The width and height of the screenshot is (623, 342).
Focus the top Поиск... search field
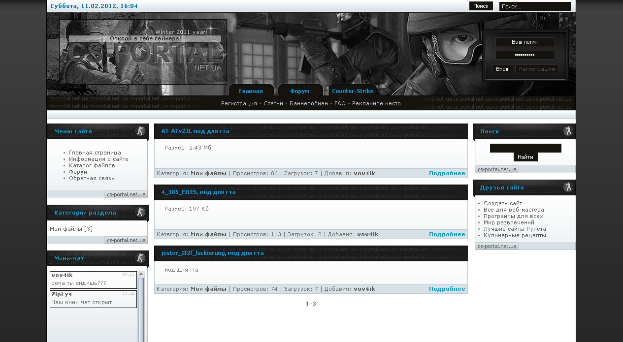pyautogui.click(x=535, y=6)
